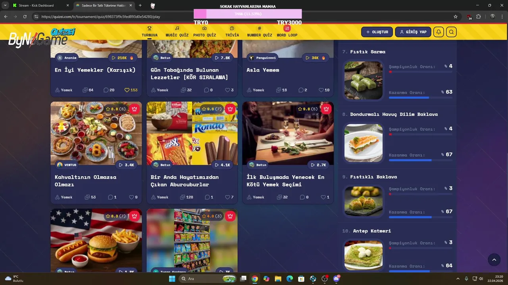
Task: Click the 8.8 star rating badge
Action: 116,109
